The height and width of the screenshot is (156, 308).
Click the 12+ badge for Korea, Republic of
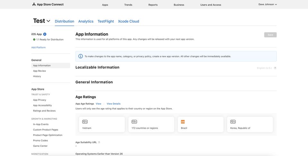point(233,122)
